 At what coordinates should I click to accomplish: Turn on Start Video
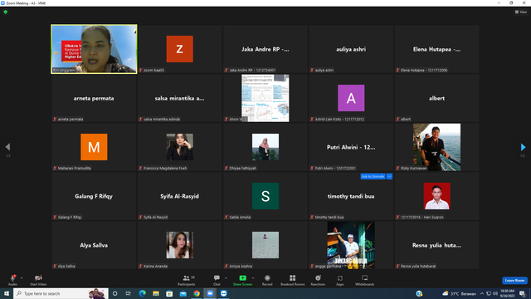[38, 280]
